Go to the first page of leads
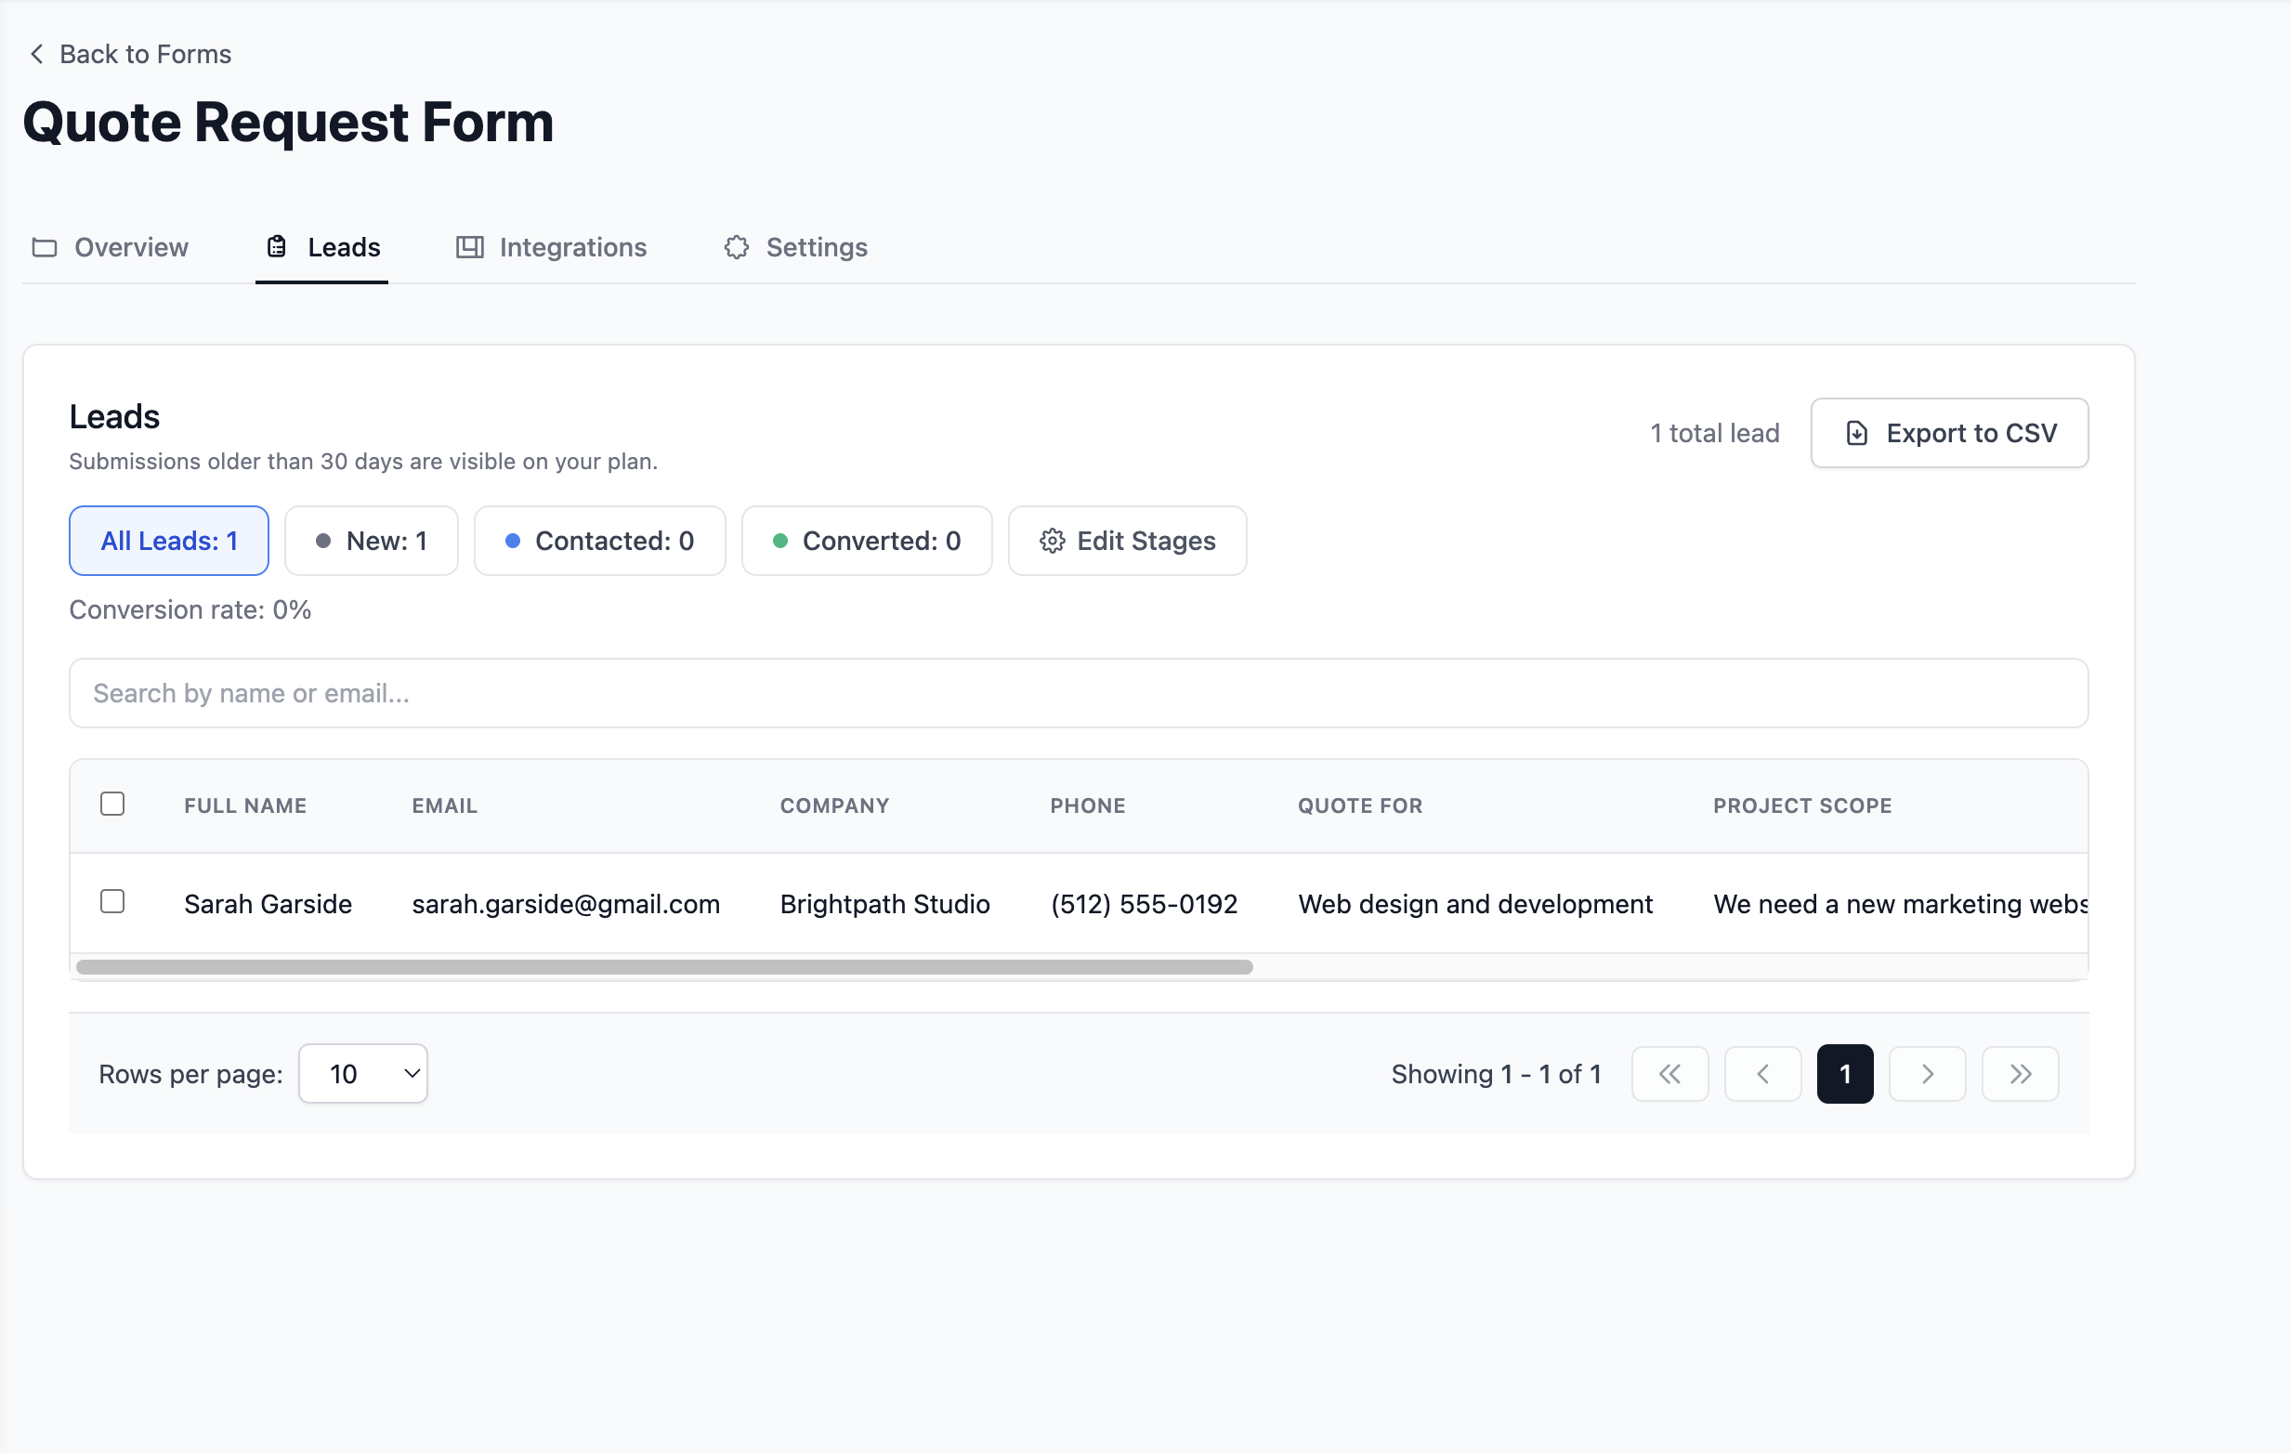This screenshot has width=2291, height=1453. (x=1669, y=1074)
